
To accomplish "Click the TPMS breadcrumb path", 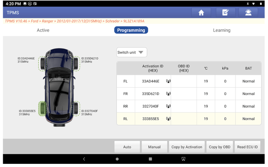I will [75, 21].
